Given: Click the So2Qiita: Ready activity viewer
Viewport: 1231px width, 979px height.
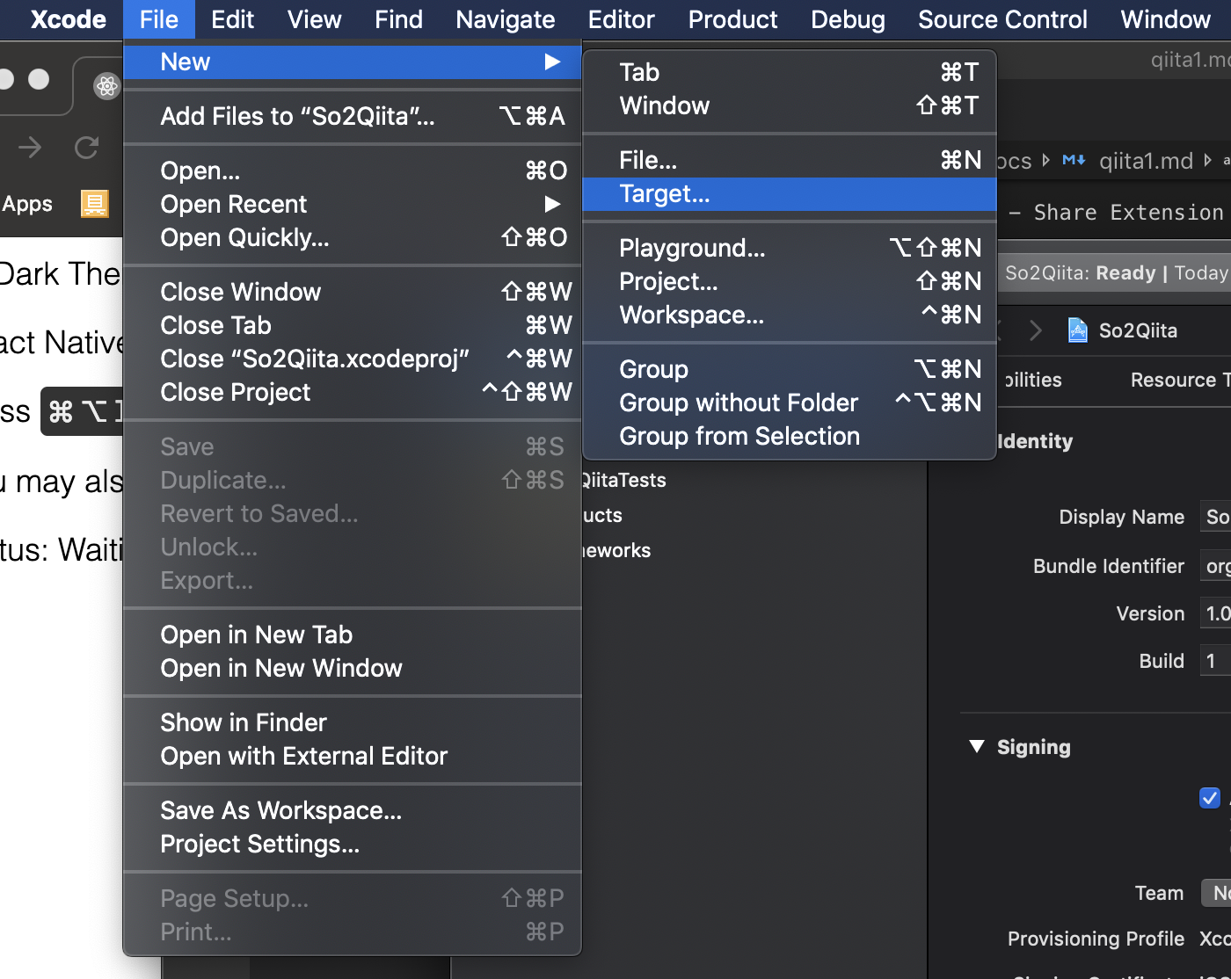Looking at the screenshot, I should click(1115, 272).
